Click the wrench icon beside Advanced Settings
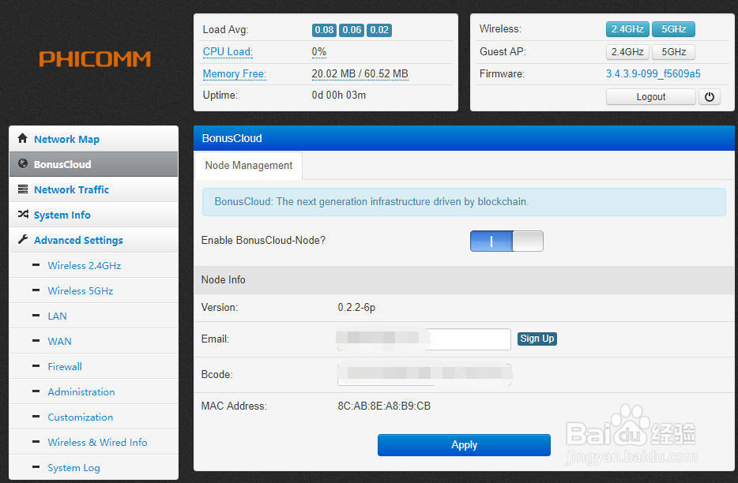The image size is (738, 483). 23,239
